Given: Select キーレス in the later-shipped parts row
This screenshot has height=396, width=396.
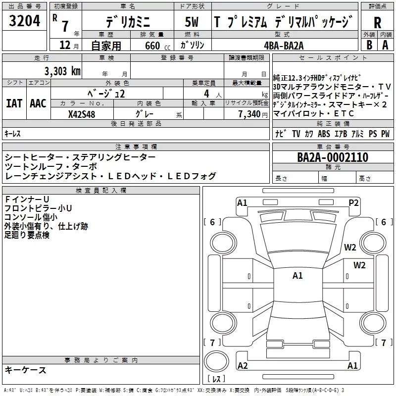Looking at the screenshot, I should [x=12, y=134].
